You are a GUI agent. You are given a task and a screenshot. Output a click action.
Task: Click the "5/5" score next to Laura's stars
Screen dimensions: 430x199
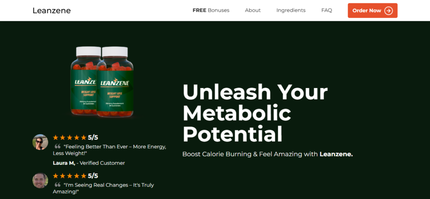(x=93, y=137)
